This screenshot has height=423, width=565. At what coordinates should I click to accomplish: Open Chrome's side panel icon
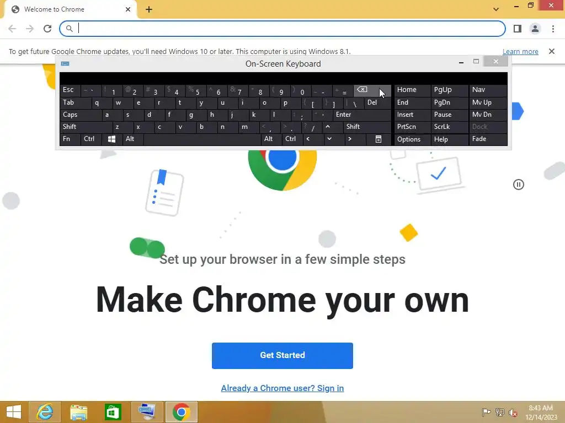[x=518, y=29]
